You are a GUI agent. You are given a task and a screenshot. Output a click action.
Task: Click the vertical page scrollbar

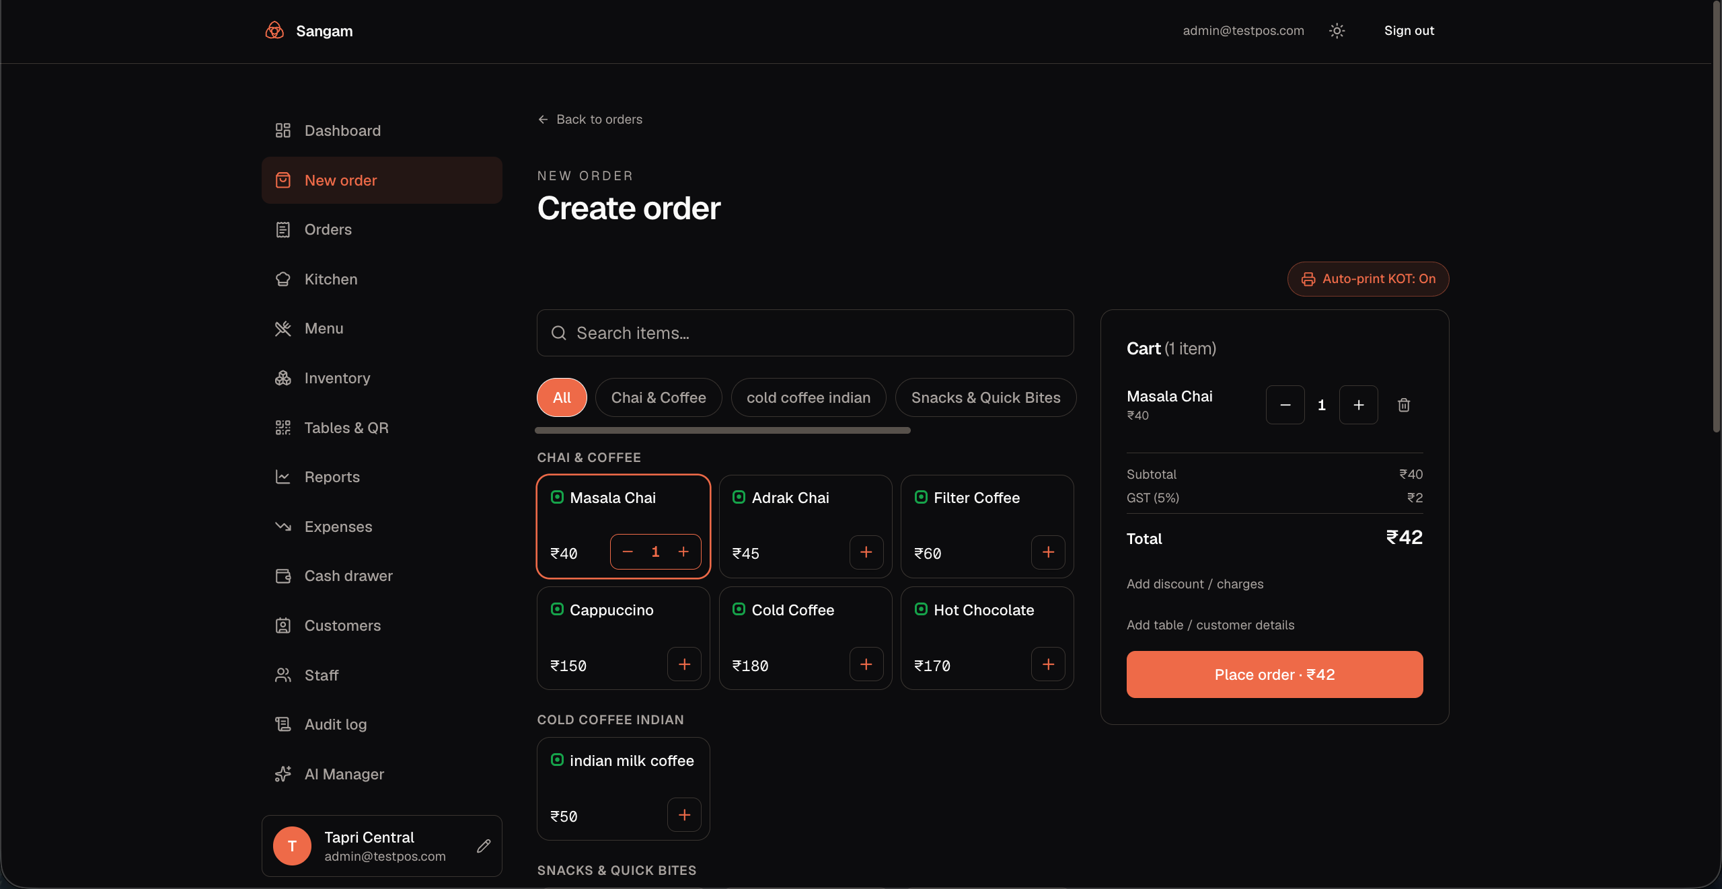(x=1717, y=215)
